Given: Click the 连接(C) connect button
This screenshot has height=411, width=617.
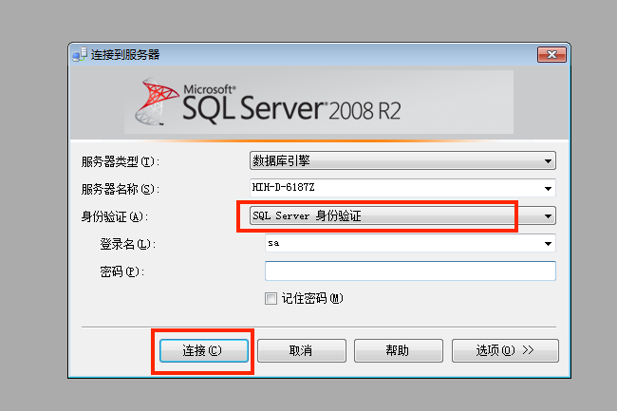Looking at the screenshot, I should click(x=204, y=350).
